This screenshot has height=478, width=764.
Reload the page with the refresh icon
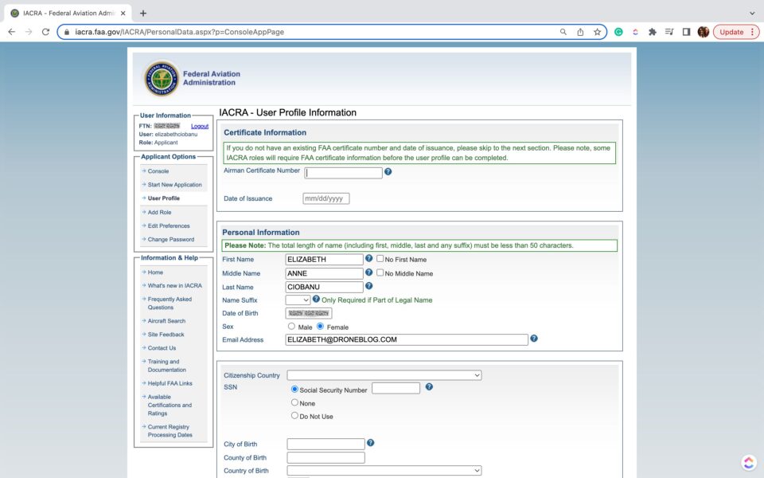[x=45, y=32]
